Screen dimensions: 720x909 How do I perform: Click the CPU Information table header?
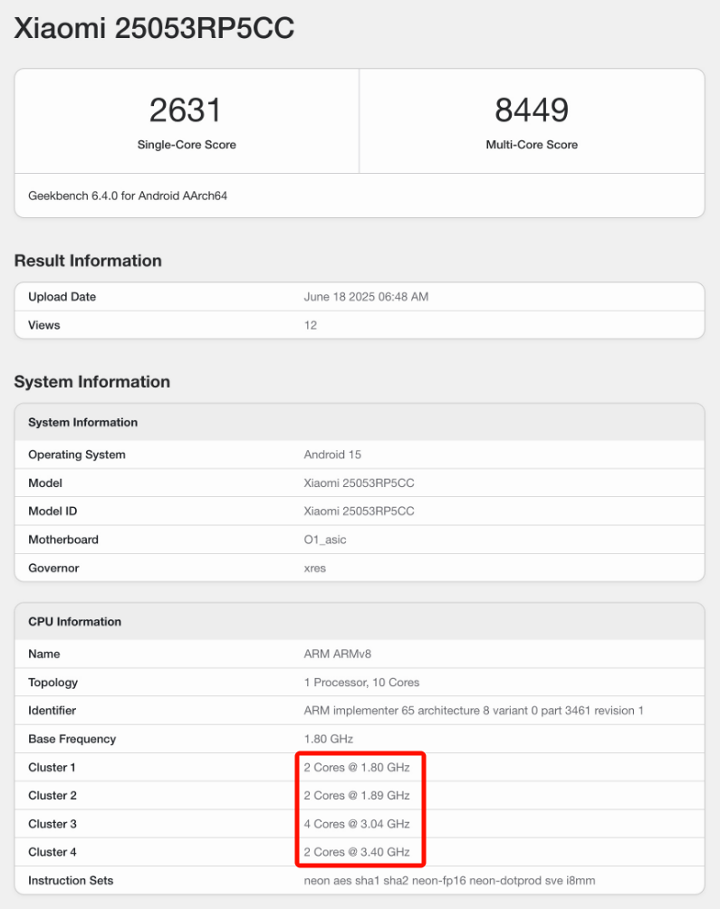click(x=75, y=622)
